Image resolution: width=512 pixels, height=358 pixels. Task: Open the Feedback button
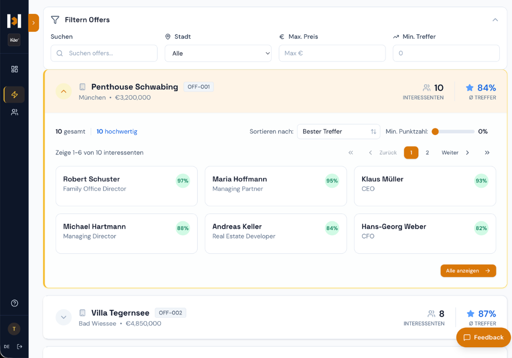tap(484, 338)
